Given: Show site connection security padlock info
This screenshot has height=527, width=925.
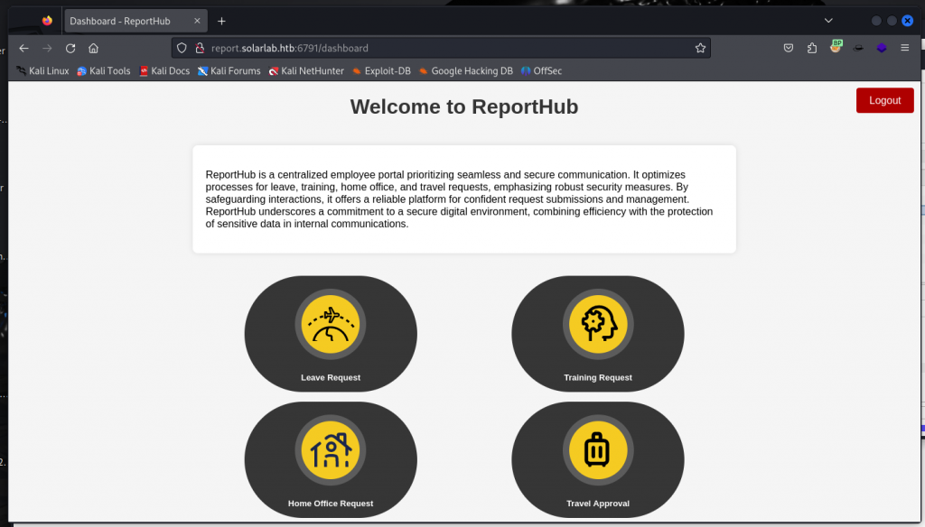Looking at the screenshot, I should [x=200, y=49].
